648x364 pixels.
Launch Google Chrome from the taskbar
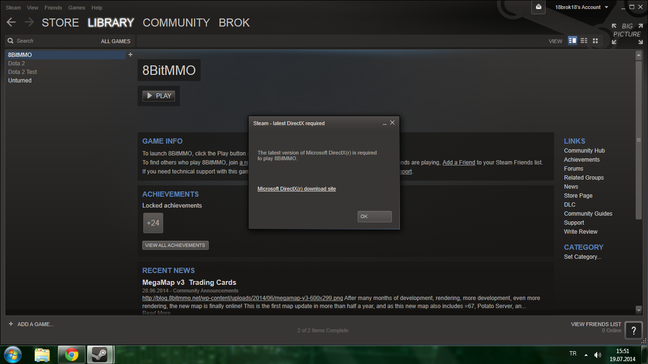pyautogui.click(x=72, y=355)
